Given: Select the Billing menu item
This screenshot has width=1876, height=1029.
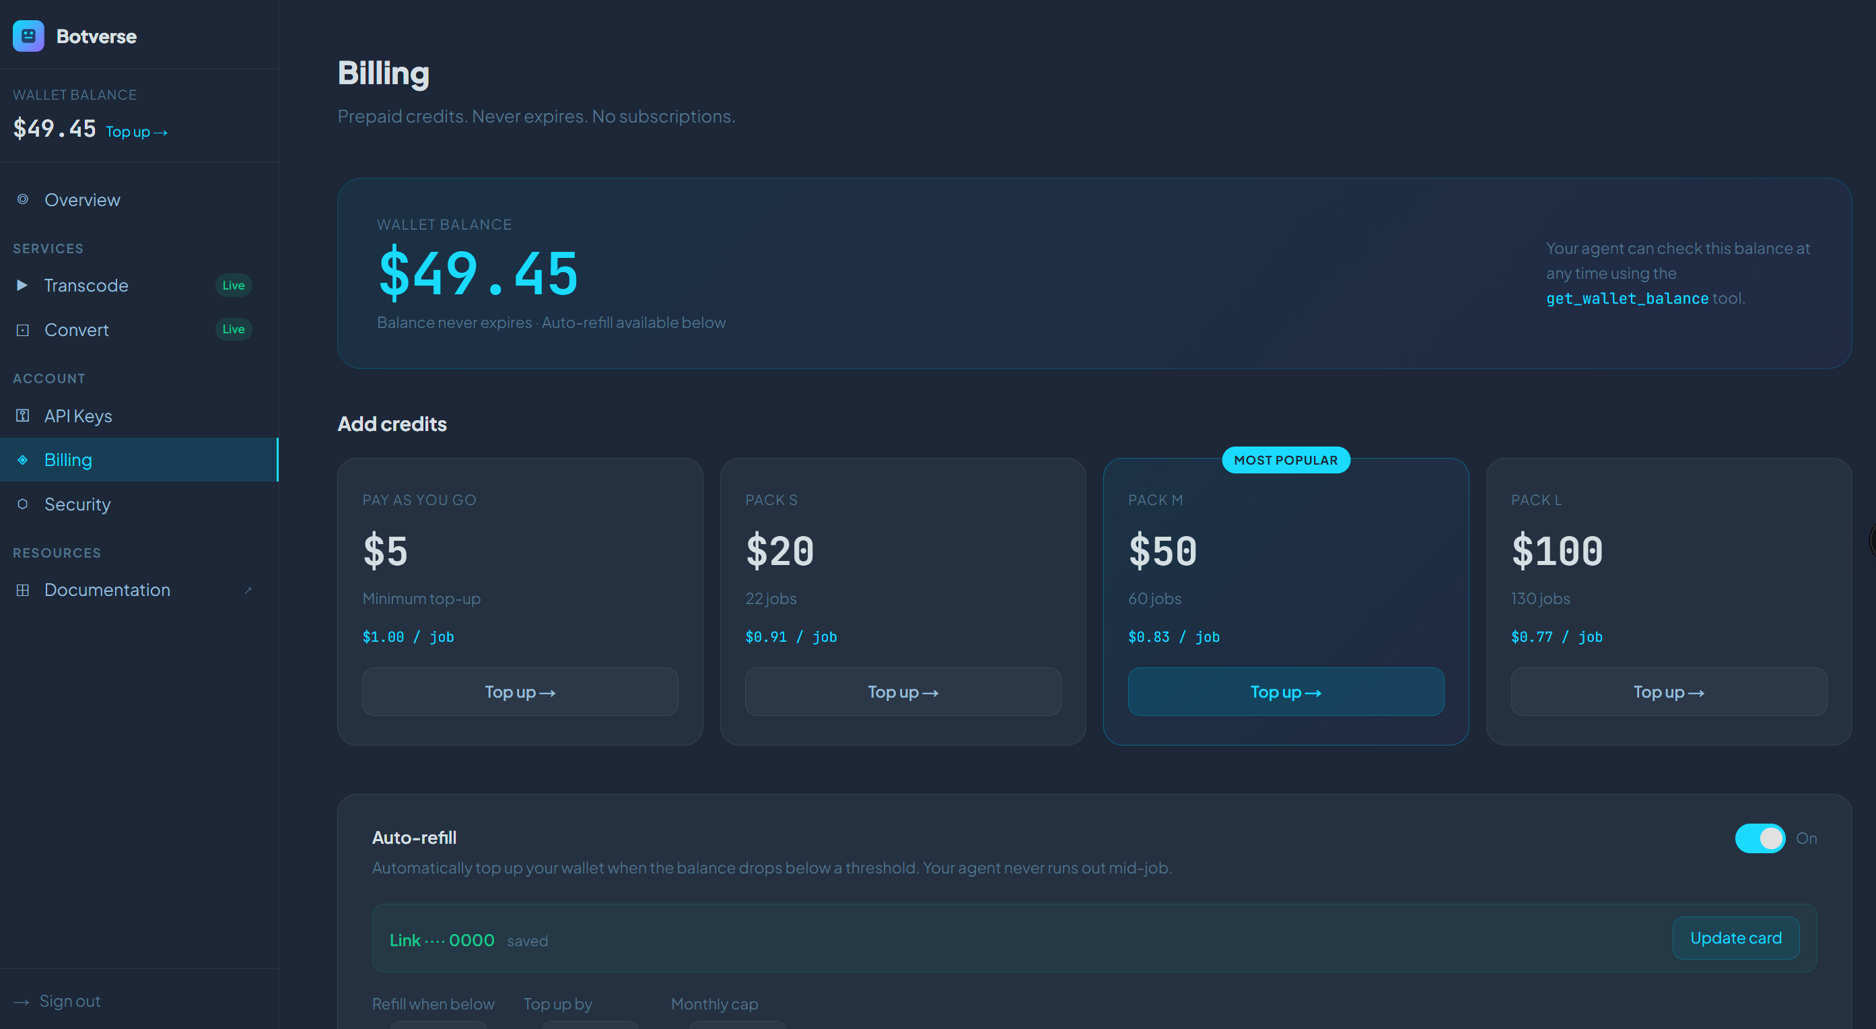Looking at the screenshot, I should coord(139,460).
